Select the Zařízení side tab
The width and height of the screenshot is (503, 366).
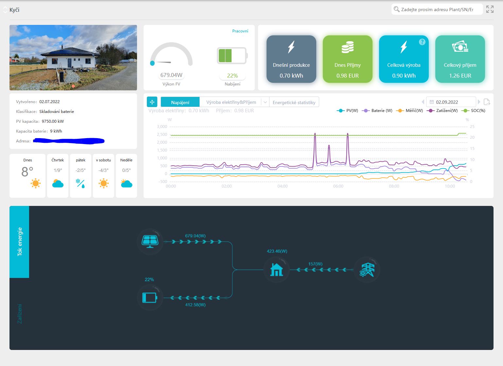(x=20, y=314)
